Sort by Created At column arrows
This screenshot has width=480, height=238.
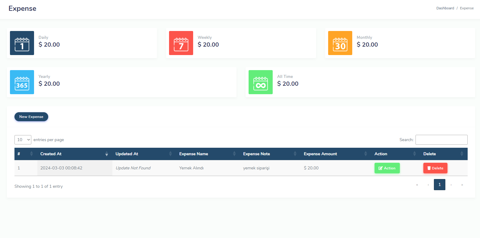pos(106,154)
